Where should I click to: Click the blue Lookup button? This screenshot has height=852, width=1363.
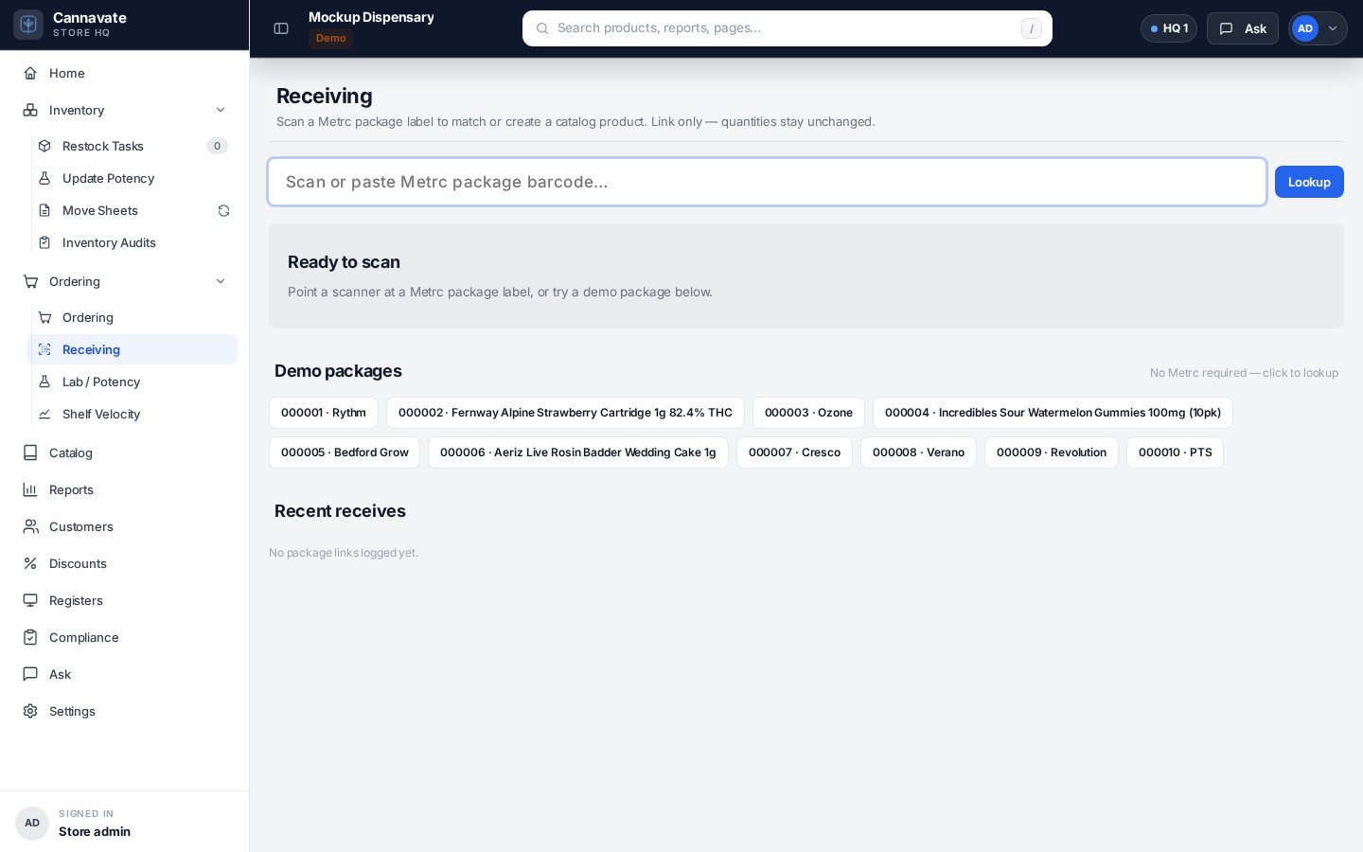[x=1309, y=182]
